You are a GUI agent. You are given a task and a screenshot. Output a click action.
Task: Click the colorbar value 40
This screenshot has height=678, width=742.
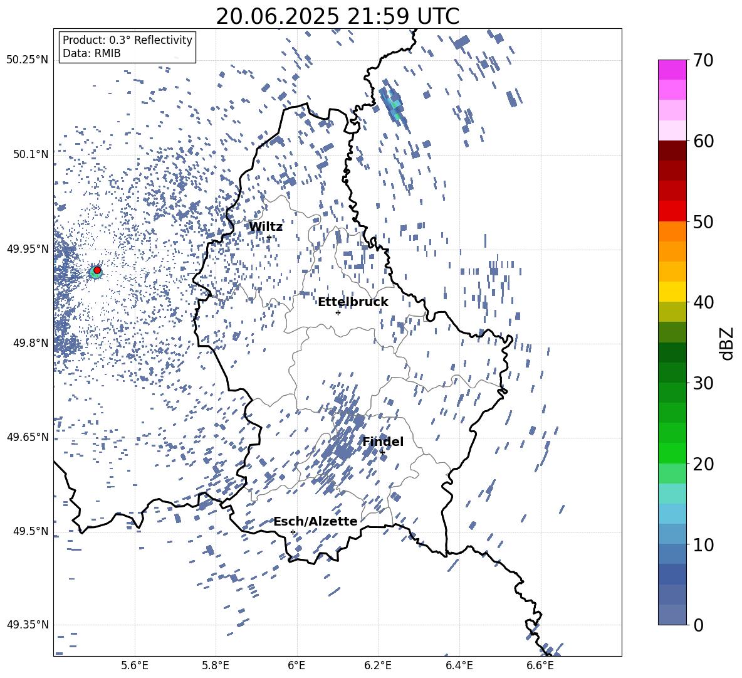coord(703,302)
